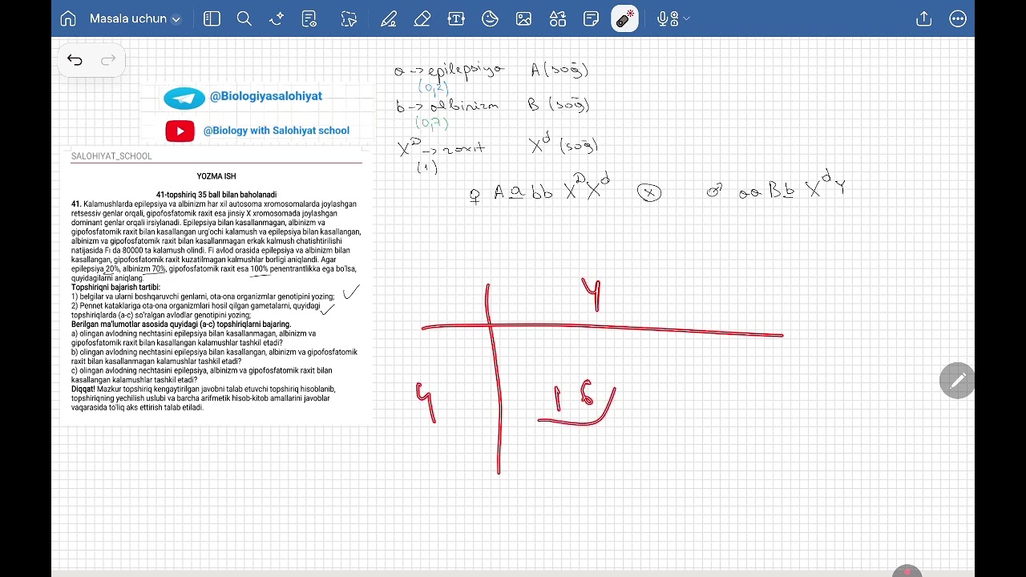Image resolution: width=1026 pixels, height=577 pixels.
Task: Select the YOZMA ISH heading text
Action: point(216,176)
